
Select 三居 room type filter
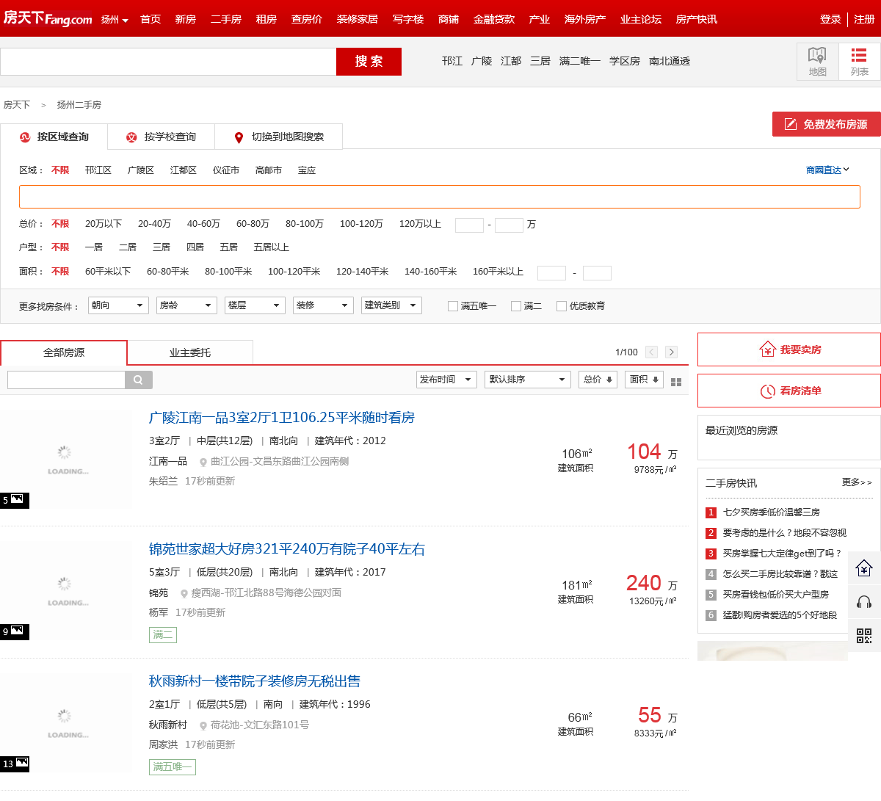tap(162, 247)
